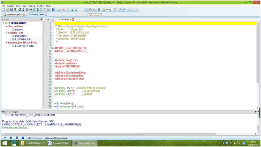Open the Help menu
This screenshot has height=147, width=261.
pyautogui.click(x=48, y=6)
